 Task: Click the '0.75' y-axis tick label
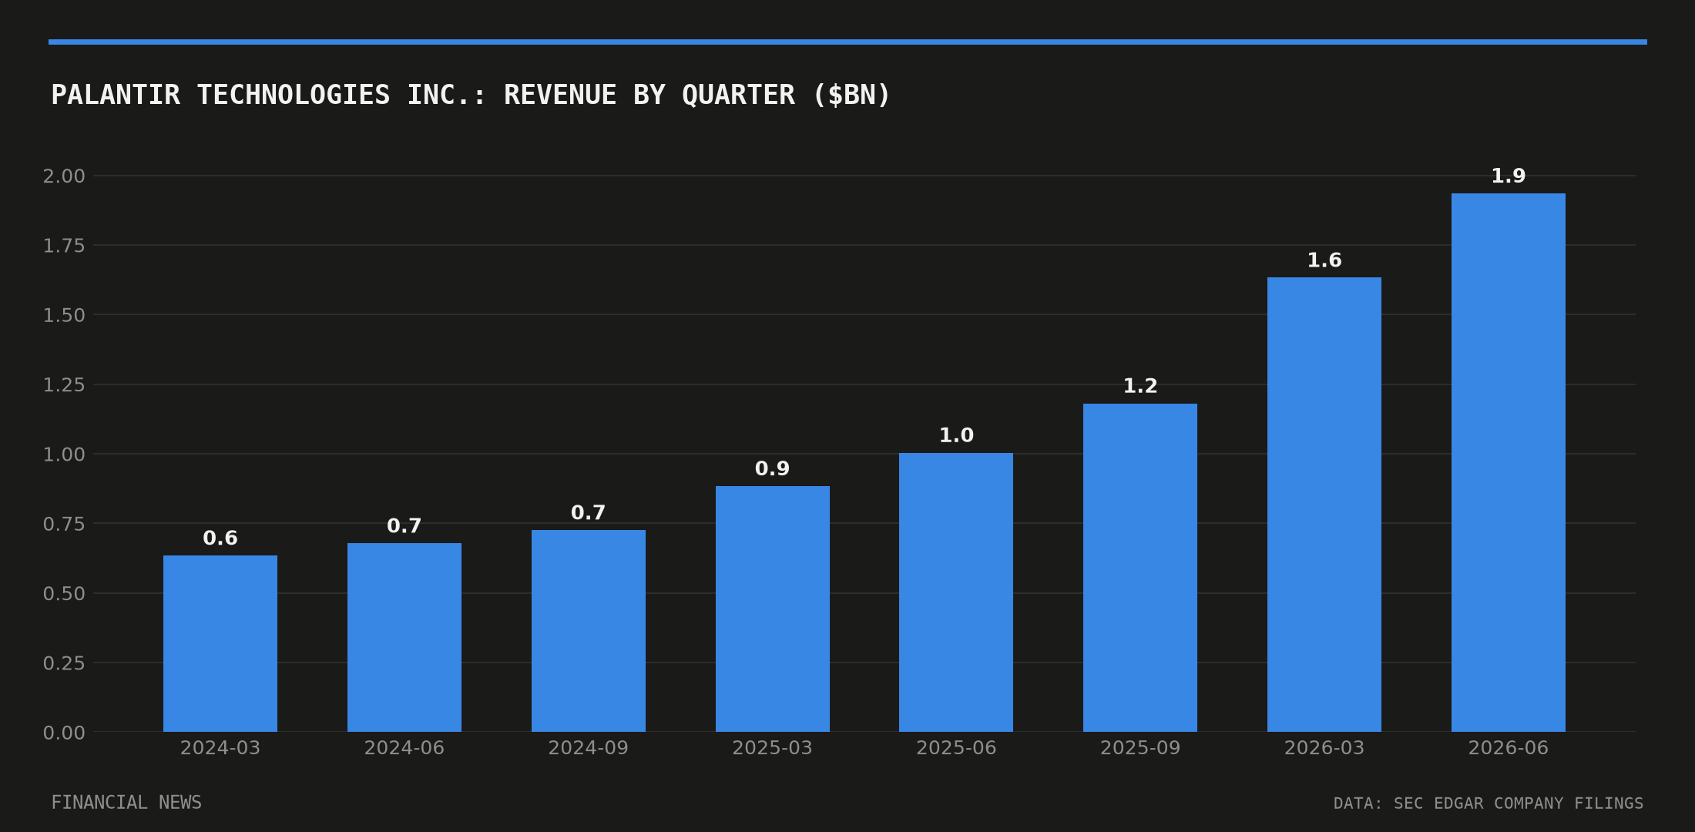[64, 524]
